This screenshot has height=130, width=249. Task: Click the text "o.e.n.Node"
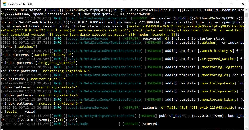tap(78, 124)
